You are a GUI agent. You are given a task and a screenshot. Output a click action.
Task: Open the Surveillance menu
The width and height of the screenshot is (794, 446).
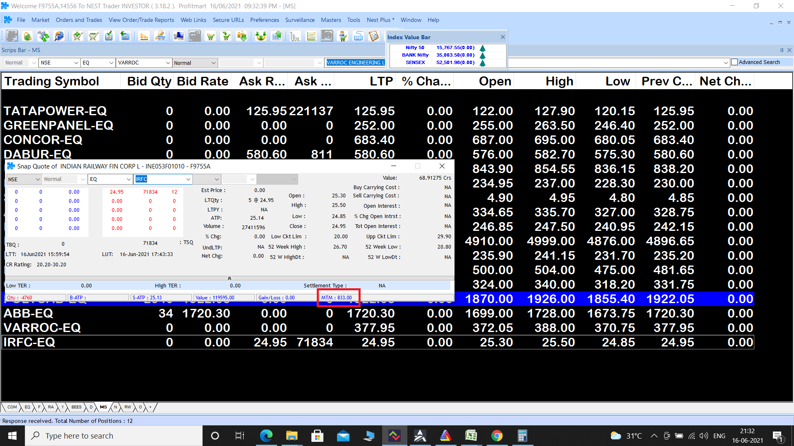[300, 20]
